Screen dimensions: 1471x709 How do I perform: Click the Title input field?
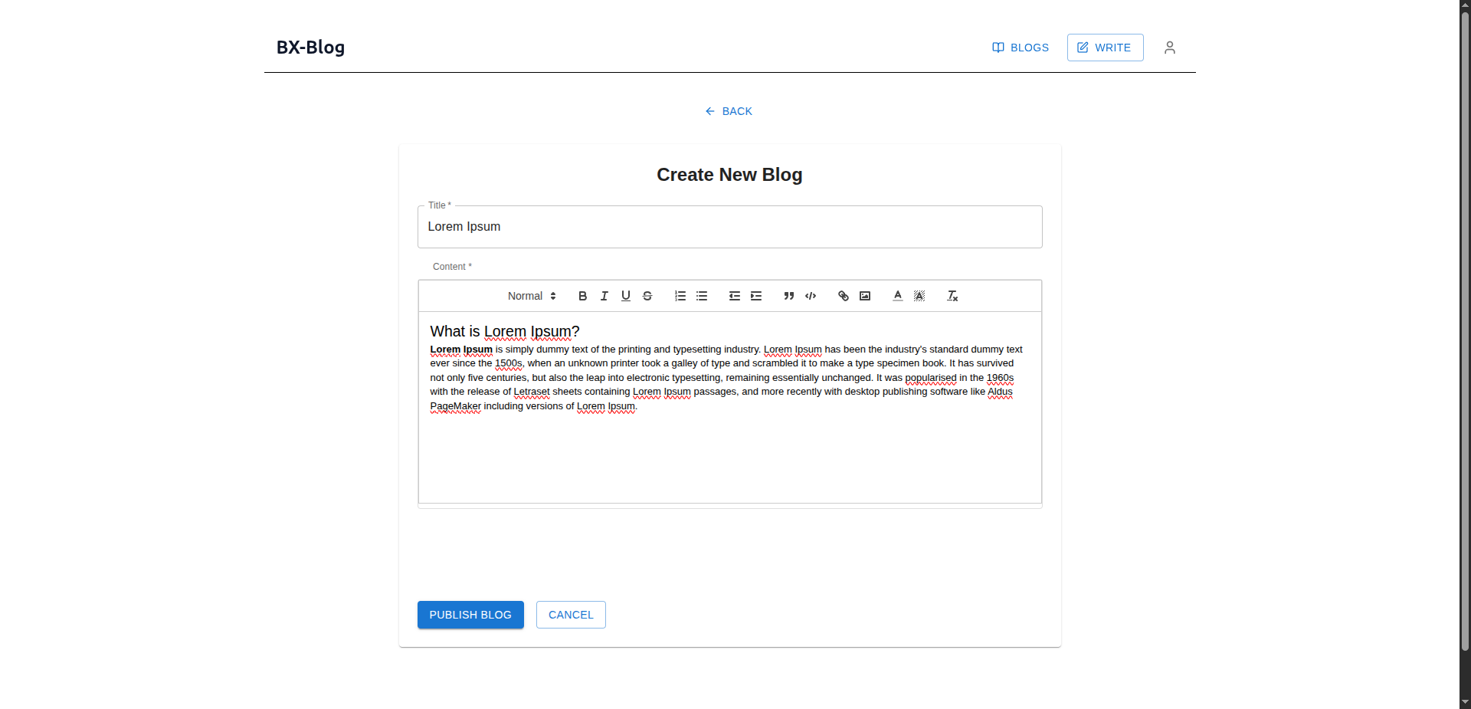coord(729,227)
